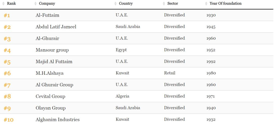274x124 pixels.
Task: Click the sort arrows beside Sector
Action: pyautogui.click(x=164, y=4)
